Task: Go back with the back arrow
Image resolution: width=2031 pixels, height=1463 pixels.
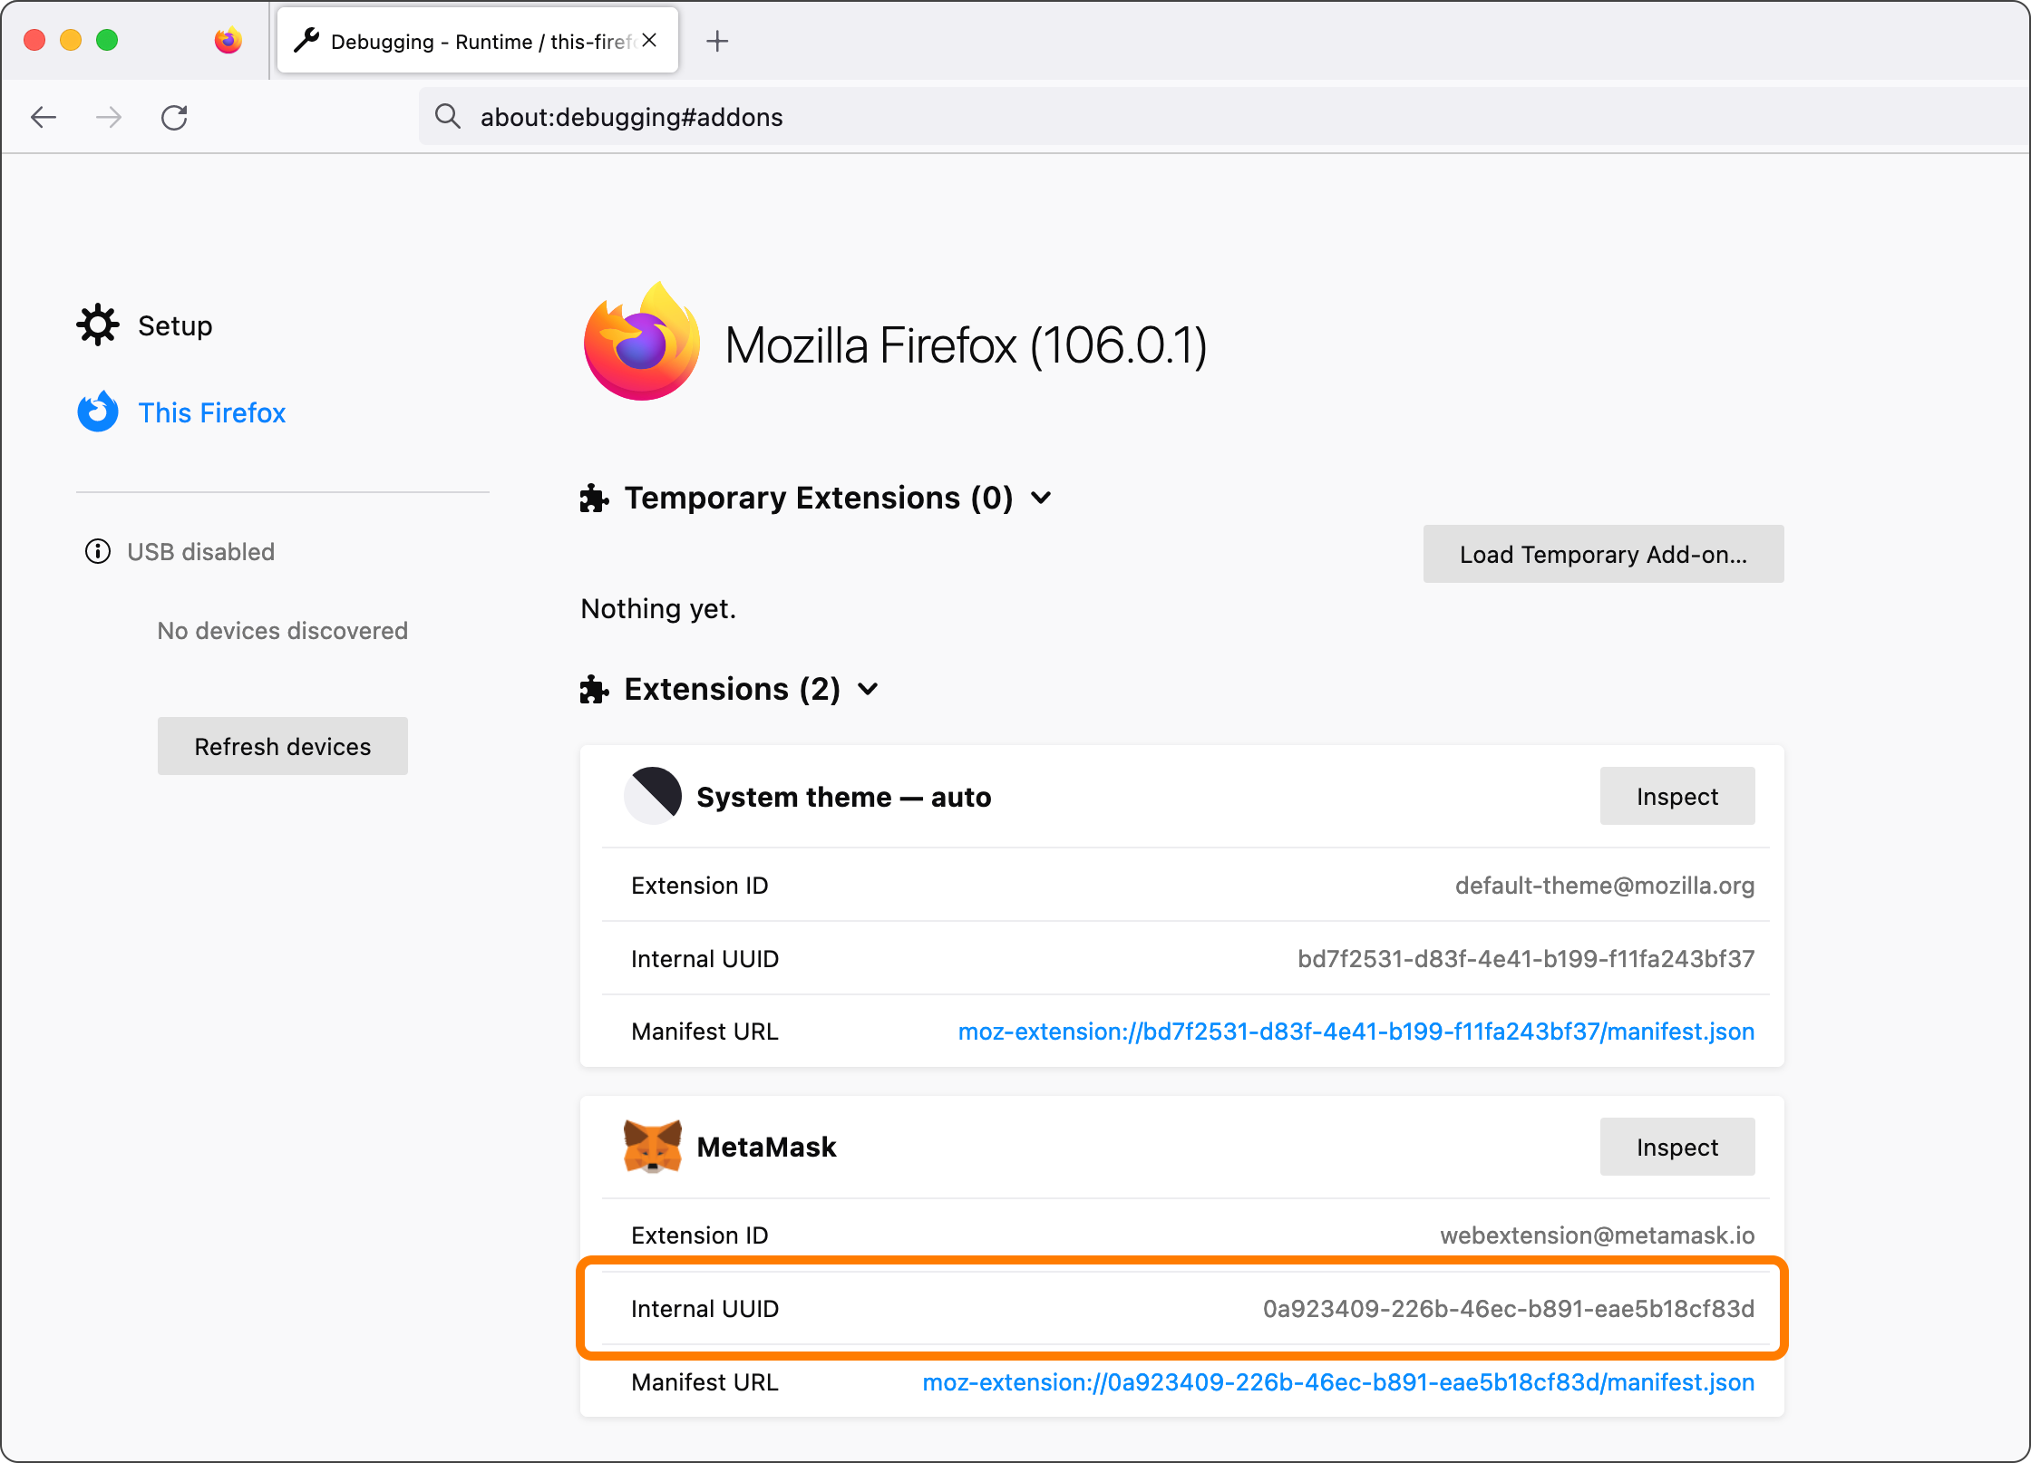Action: click(x=44, y=117)
